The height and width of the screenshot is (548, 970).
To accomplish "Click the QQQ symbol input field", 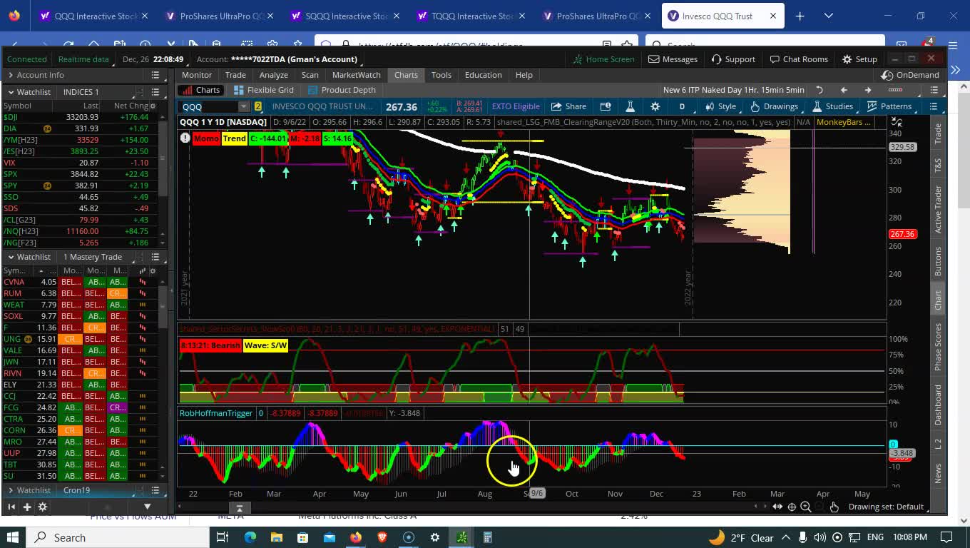I will (x=208, y=106).
